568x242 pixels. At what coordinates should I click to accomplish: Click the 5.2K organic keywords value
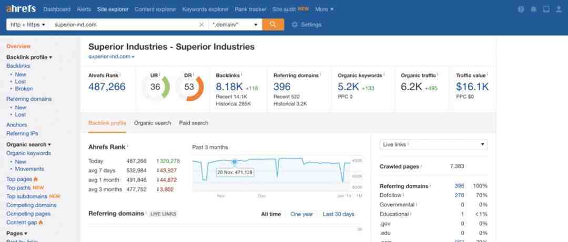(x=348, y=87)
